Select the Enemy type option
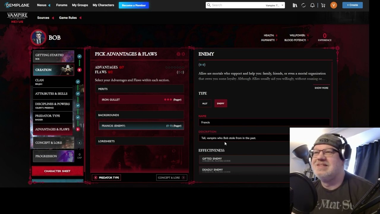This screenshot has height=214, width=380. pyautogui.click(x=221, y=103)
